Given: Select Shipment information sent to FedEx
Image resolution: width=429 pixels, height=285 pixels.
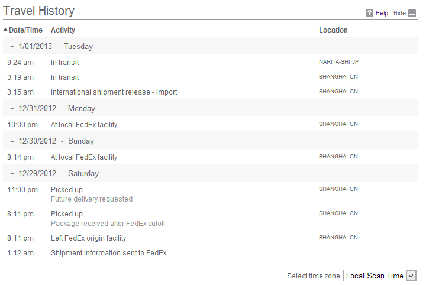Looking at the screenshot, I should tap(109, 253).
